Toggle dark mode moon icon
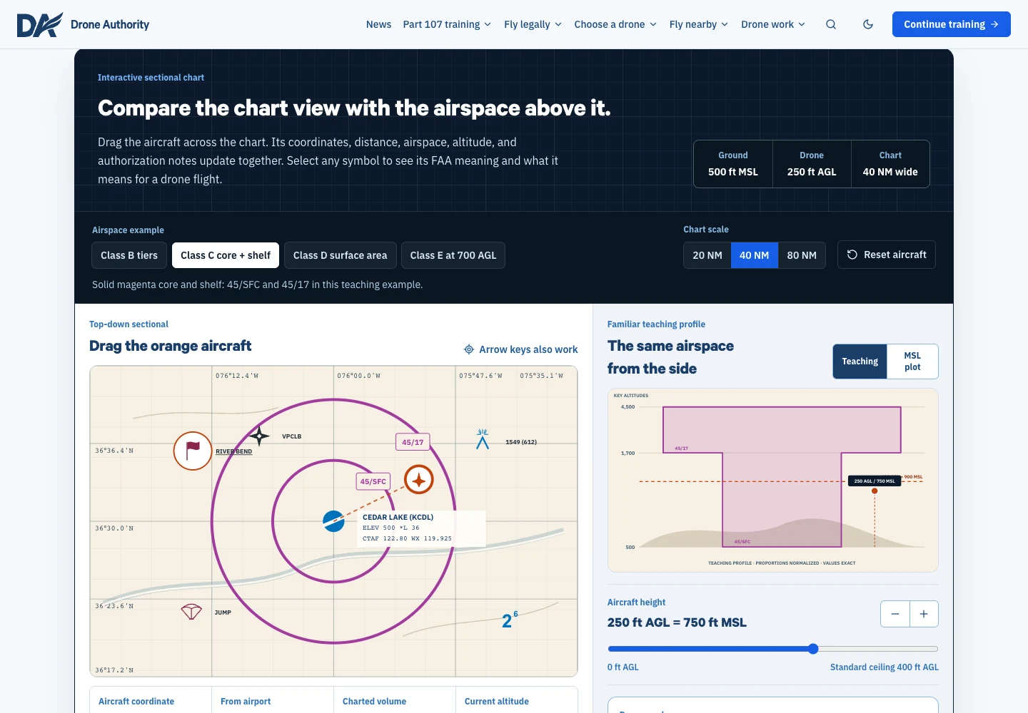 (868, 24)
